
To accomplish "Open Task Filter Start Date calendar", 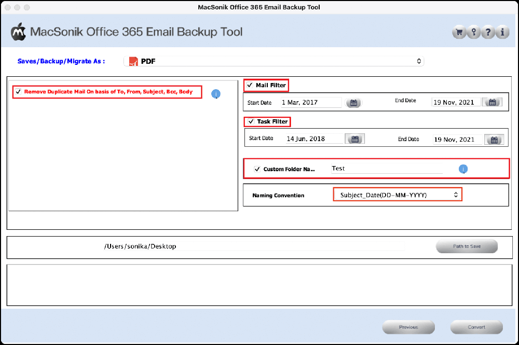I will [x=355, y=139].
